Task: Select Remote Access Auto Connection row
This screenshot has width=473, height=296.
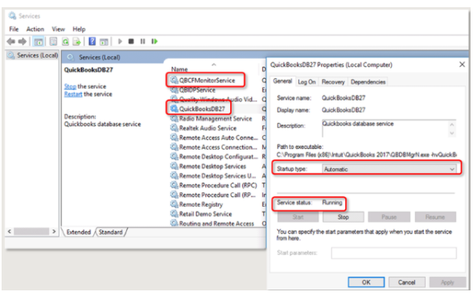Action: pyautogui.click(x=214, y=138)
